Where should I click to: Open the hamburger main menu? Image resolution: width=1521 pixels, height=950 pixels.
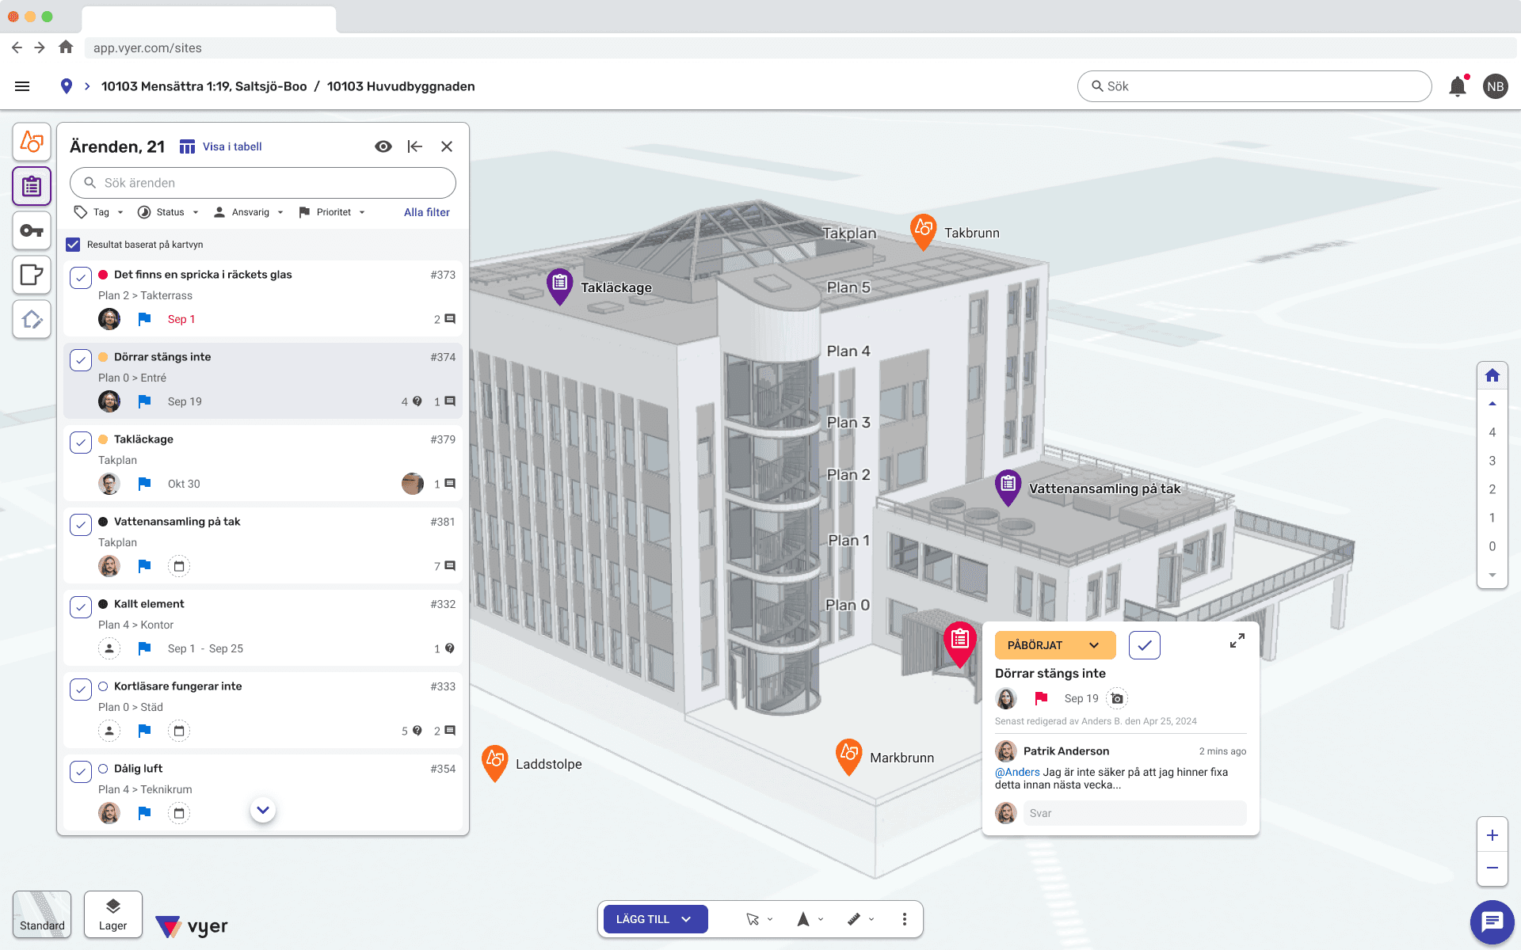22,86
